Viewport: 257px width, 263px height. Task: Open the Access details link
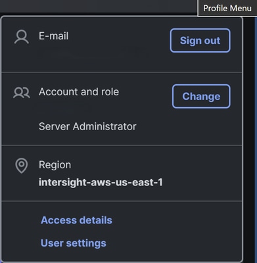(76, 220)
